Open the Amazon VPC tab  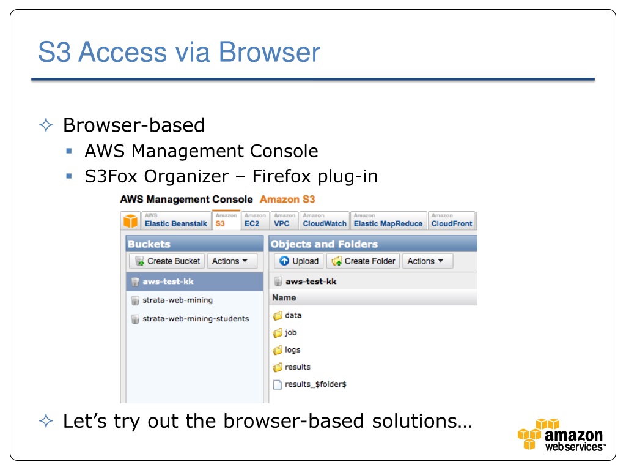(284, 220)
